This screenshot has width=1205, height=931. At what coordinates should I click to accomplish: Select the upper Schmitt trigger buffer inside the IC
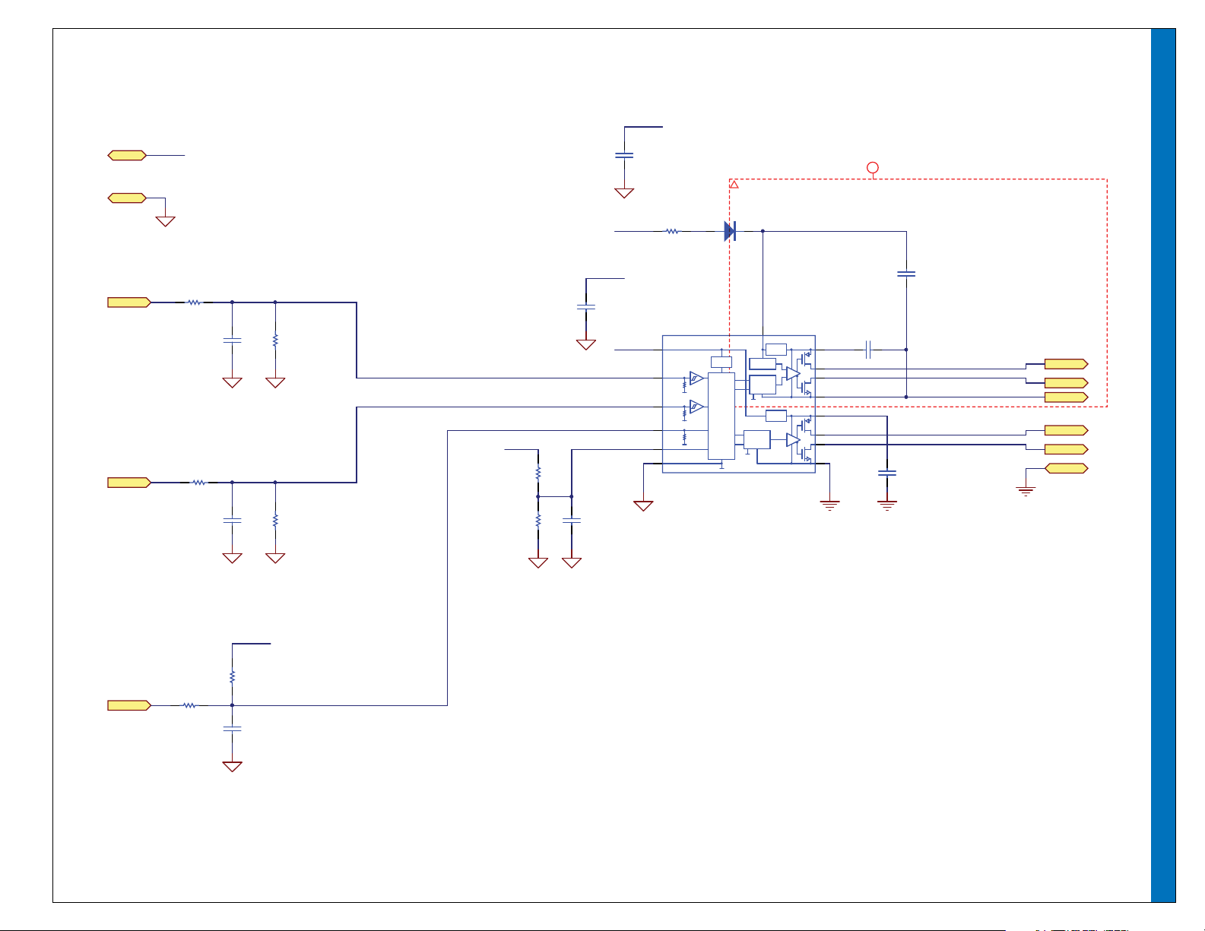tap(696, 378)
